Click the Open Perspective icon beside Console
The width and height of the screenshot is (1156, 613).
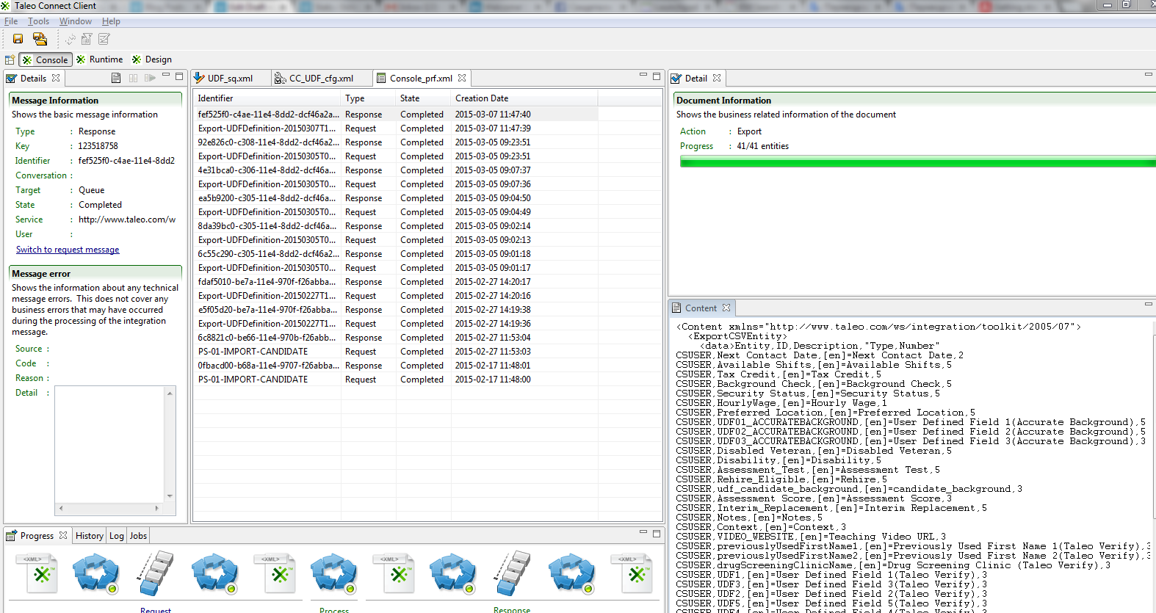point(10,59)
